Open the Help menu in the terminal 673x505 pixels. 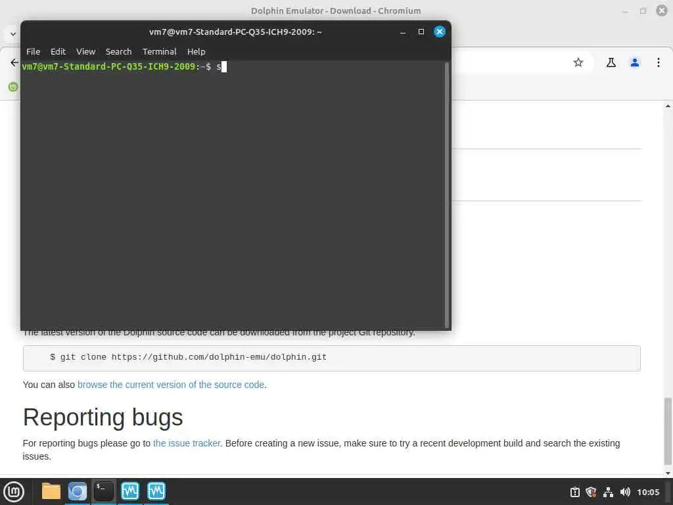click(196, 51)
